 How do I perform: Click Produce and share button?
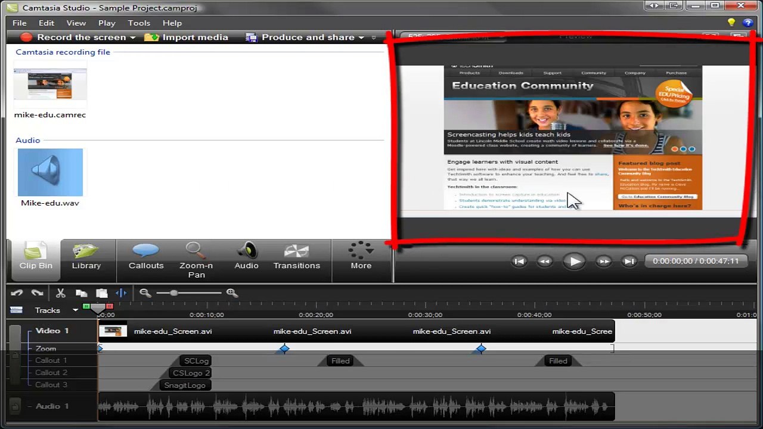pyautogui.click(x=300, y=37)
